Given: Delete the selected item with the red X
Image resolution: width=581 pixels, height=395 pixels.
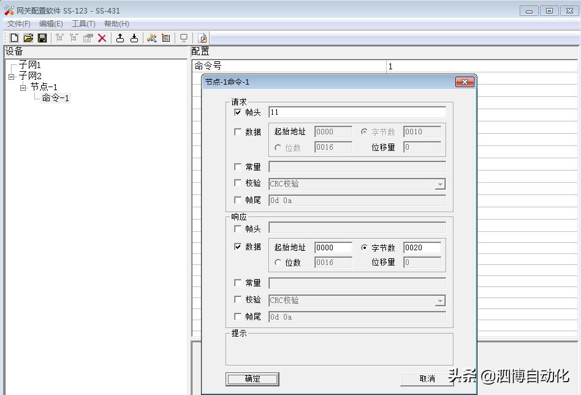Looking at the screenshot, I should (102, 37).
